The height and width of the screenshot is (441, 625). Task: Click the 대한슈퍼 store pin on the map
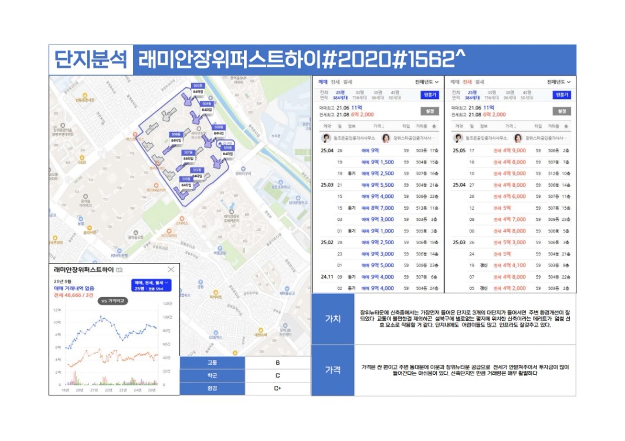(x=261, y=330)
